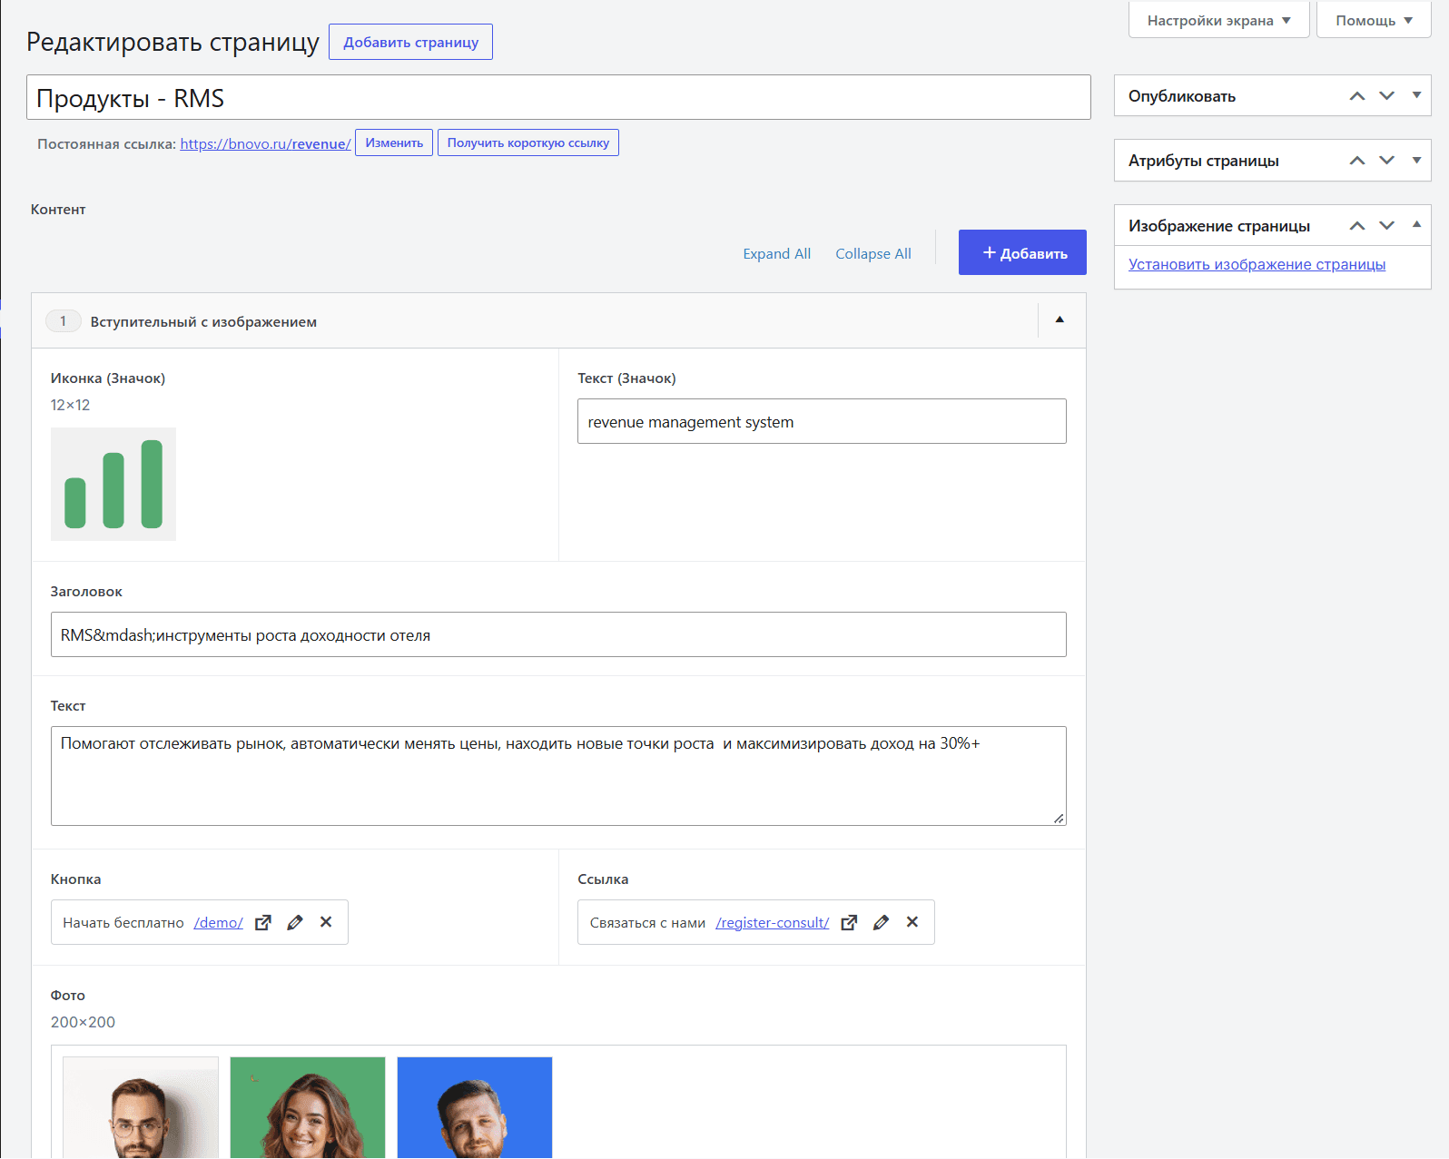Edit the 'Начать бесплатно' button link with pencil
Viewport: 1449px width, 1159px height.
click(295, 922)
